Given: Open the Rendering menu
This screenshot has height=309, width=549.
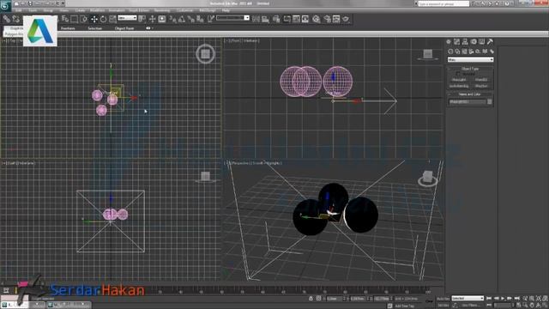Looking at the screenshot, I should (x=162, y=10).
